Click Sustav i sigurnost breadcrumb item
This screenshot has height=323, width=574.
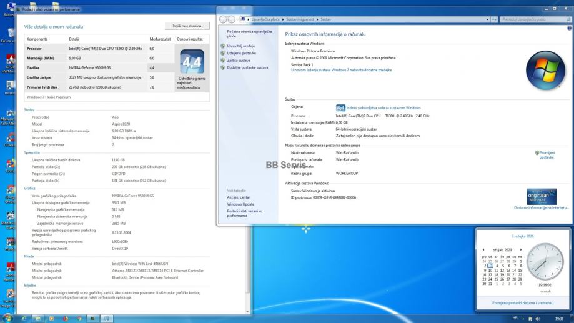302,19
